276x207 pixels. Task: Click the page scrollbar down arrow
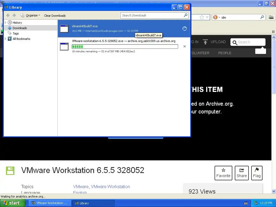point(274,191)
